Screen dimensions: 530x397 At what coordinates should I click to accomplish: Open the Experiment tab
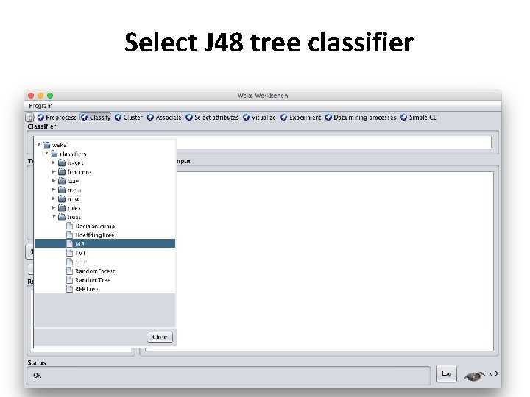coord(301,118)
